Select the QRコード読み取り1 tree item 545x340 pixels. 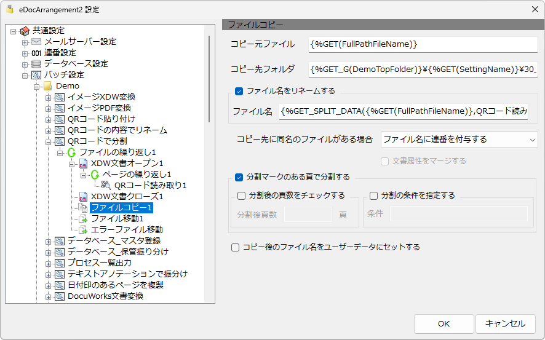click(x=151, y=186)
